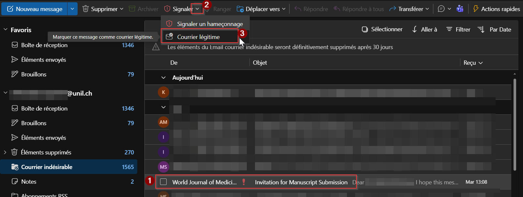Select Courrier légitime menu option

[x=198, y=37]
